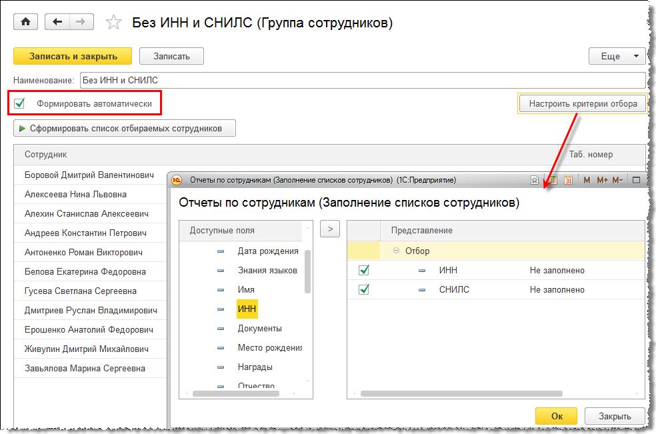
Task: Select employee Дмитриев Руслан Владимирович
Action: click(x=91, y=310)
